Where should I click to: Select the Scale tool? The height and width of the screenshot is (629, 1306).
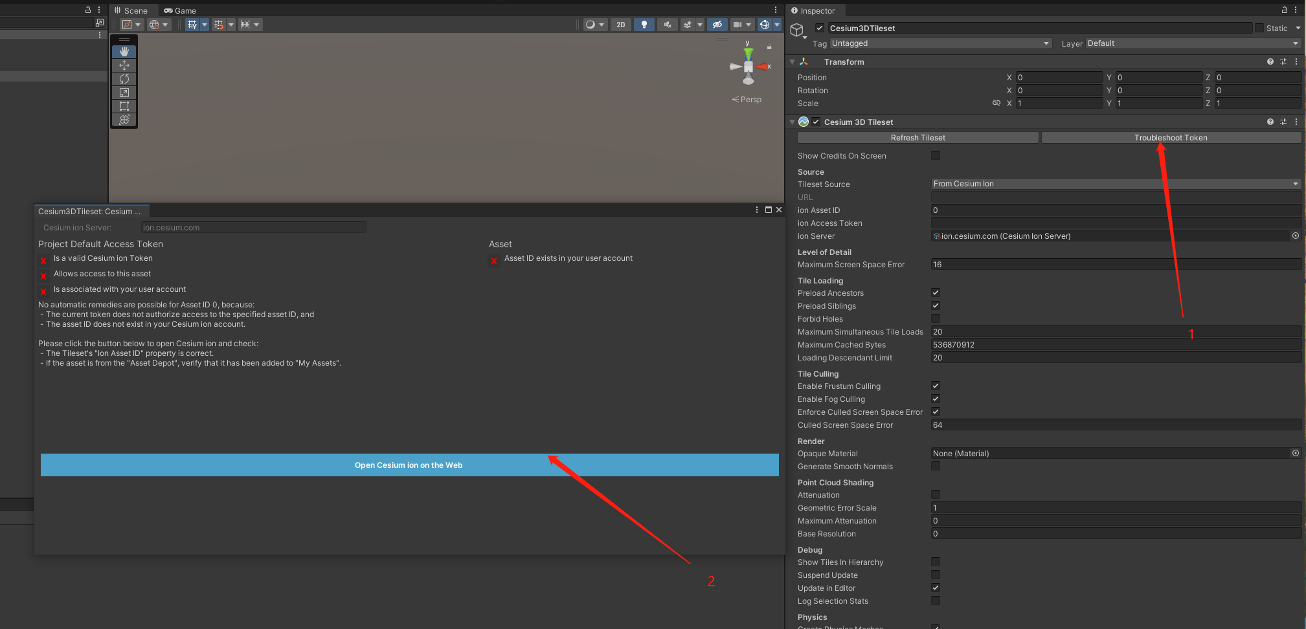(x=124, y=93)
